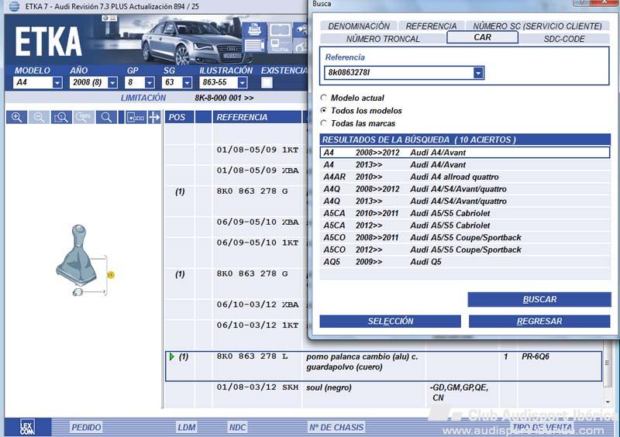Click the REFERENCIA column header
The width and height of the screenshot is (620, 437).
257,117
